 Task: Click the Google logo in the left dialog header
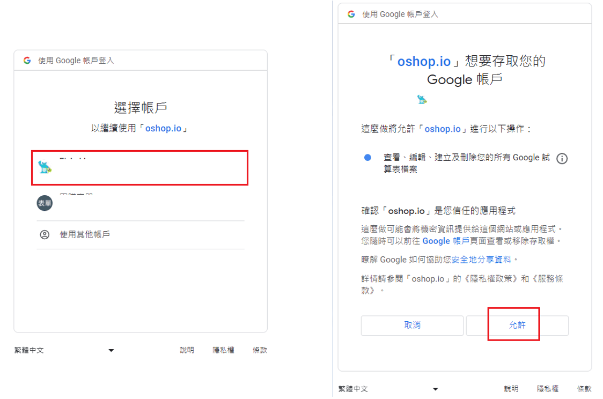[x=27, y=61]
